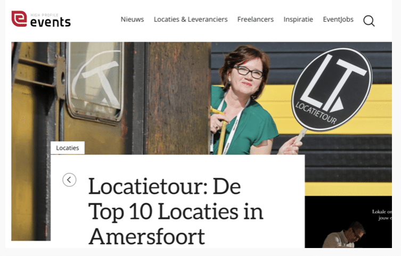Click the train window in hero photo
Viewport: 401px width, 256px height.
pyautogui.click(x=95, y=82)
